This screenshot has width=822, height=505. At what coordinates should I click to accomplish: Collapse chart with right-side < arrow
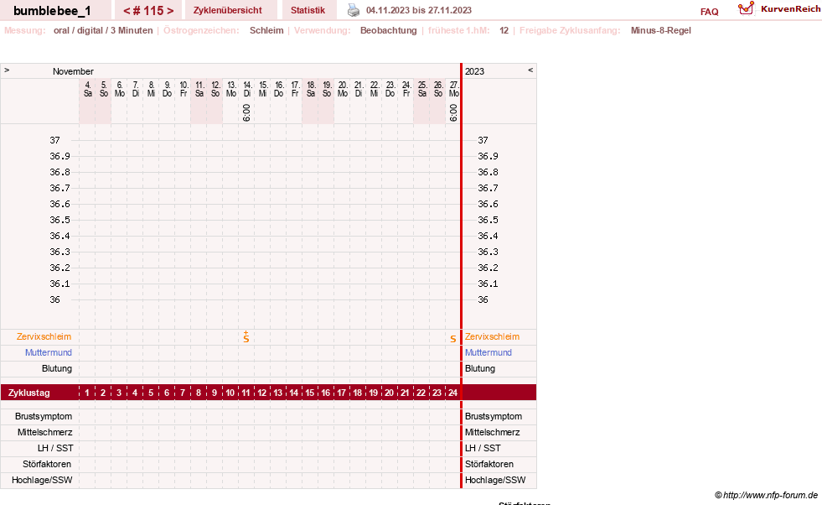(x=530, y=70)
